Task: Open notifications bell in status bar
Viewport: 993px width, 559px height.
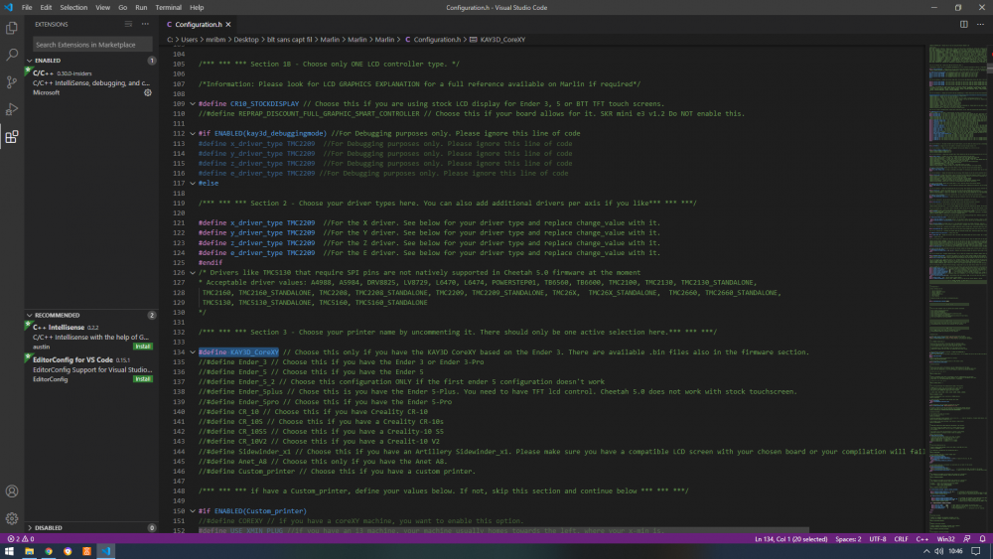Action: point(982,539)
